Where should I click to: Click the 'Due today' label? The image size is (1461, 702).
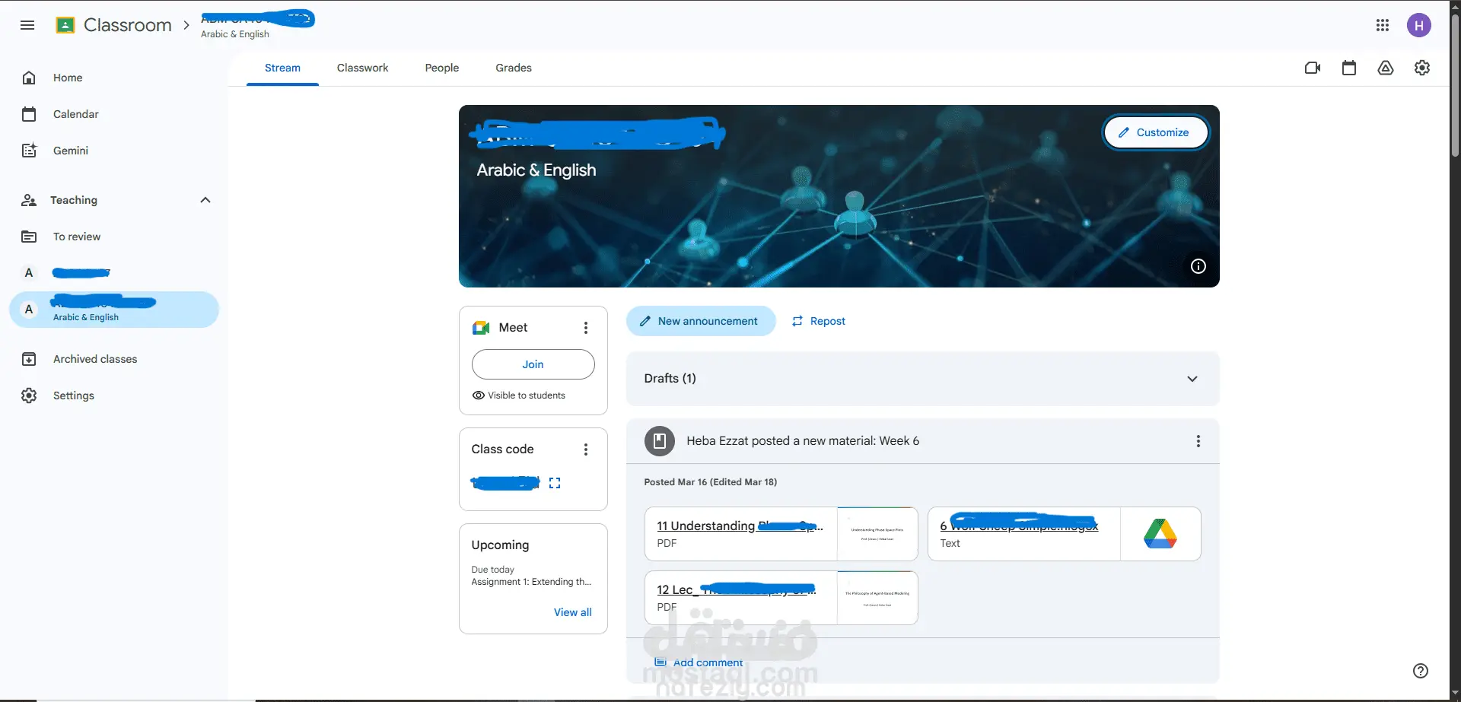(492, 570)
